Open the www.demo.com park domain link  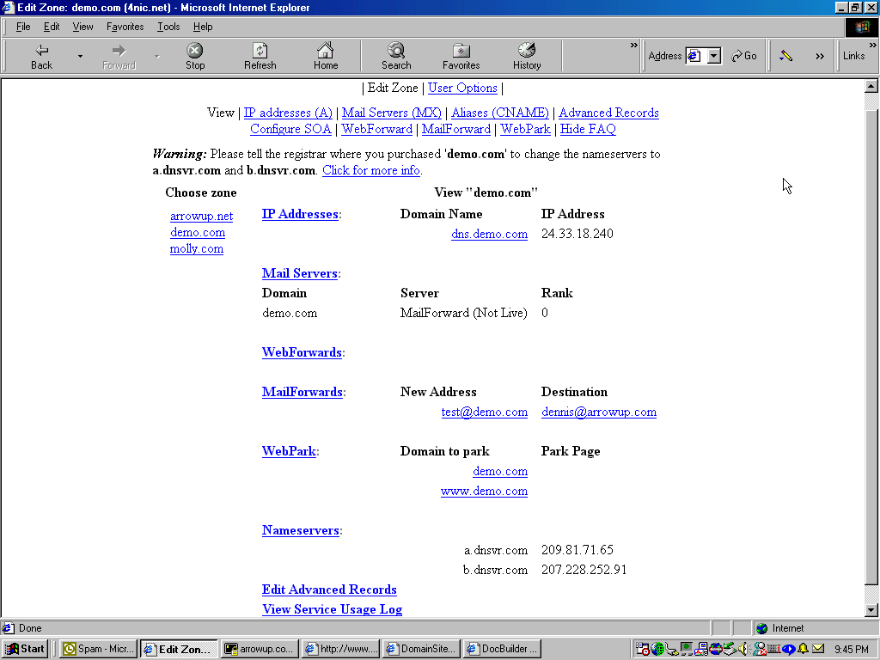[484, 491]
